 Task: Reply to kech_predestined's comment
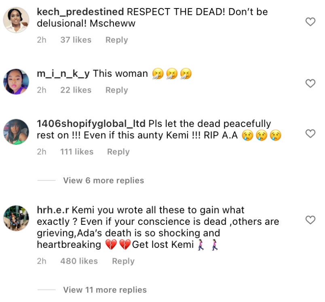(116, 40)
